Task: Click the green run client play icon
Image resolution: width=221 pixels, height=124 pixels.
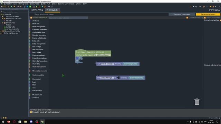Action: click(x=210, y=7)
